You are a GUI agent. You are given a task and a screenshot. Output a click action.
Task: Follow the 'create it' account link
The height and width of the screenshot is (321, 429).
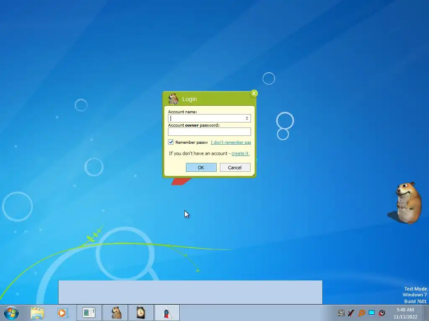tap(240, 153)
